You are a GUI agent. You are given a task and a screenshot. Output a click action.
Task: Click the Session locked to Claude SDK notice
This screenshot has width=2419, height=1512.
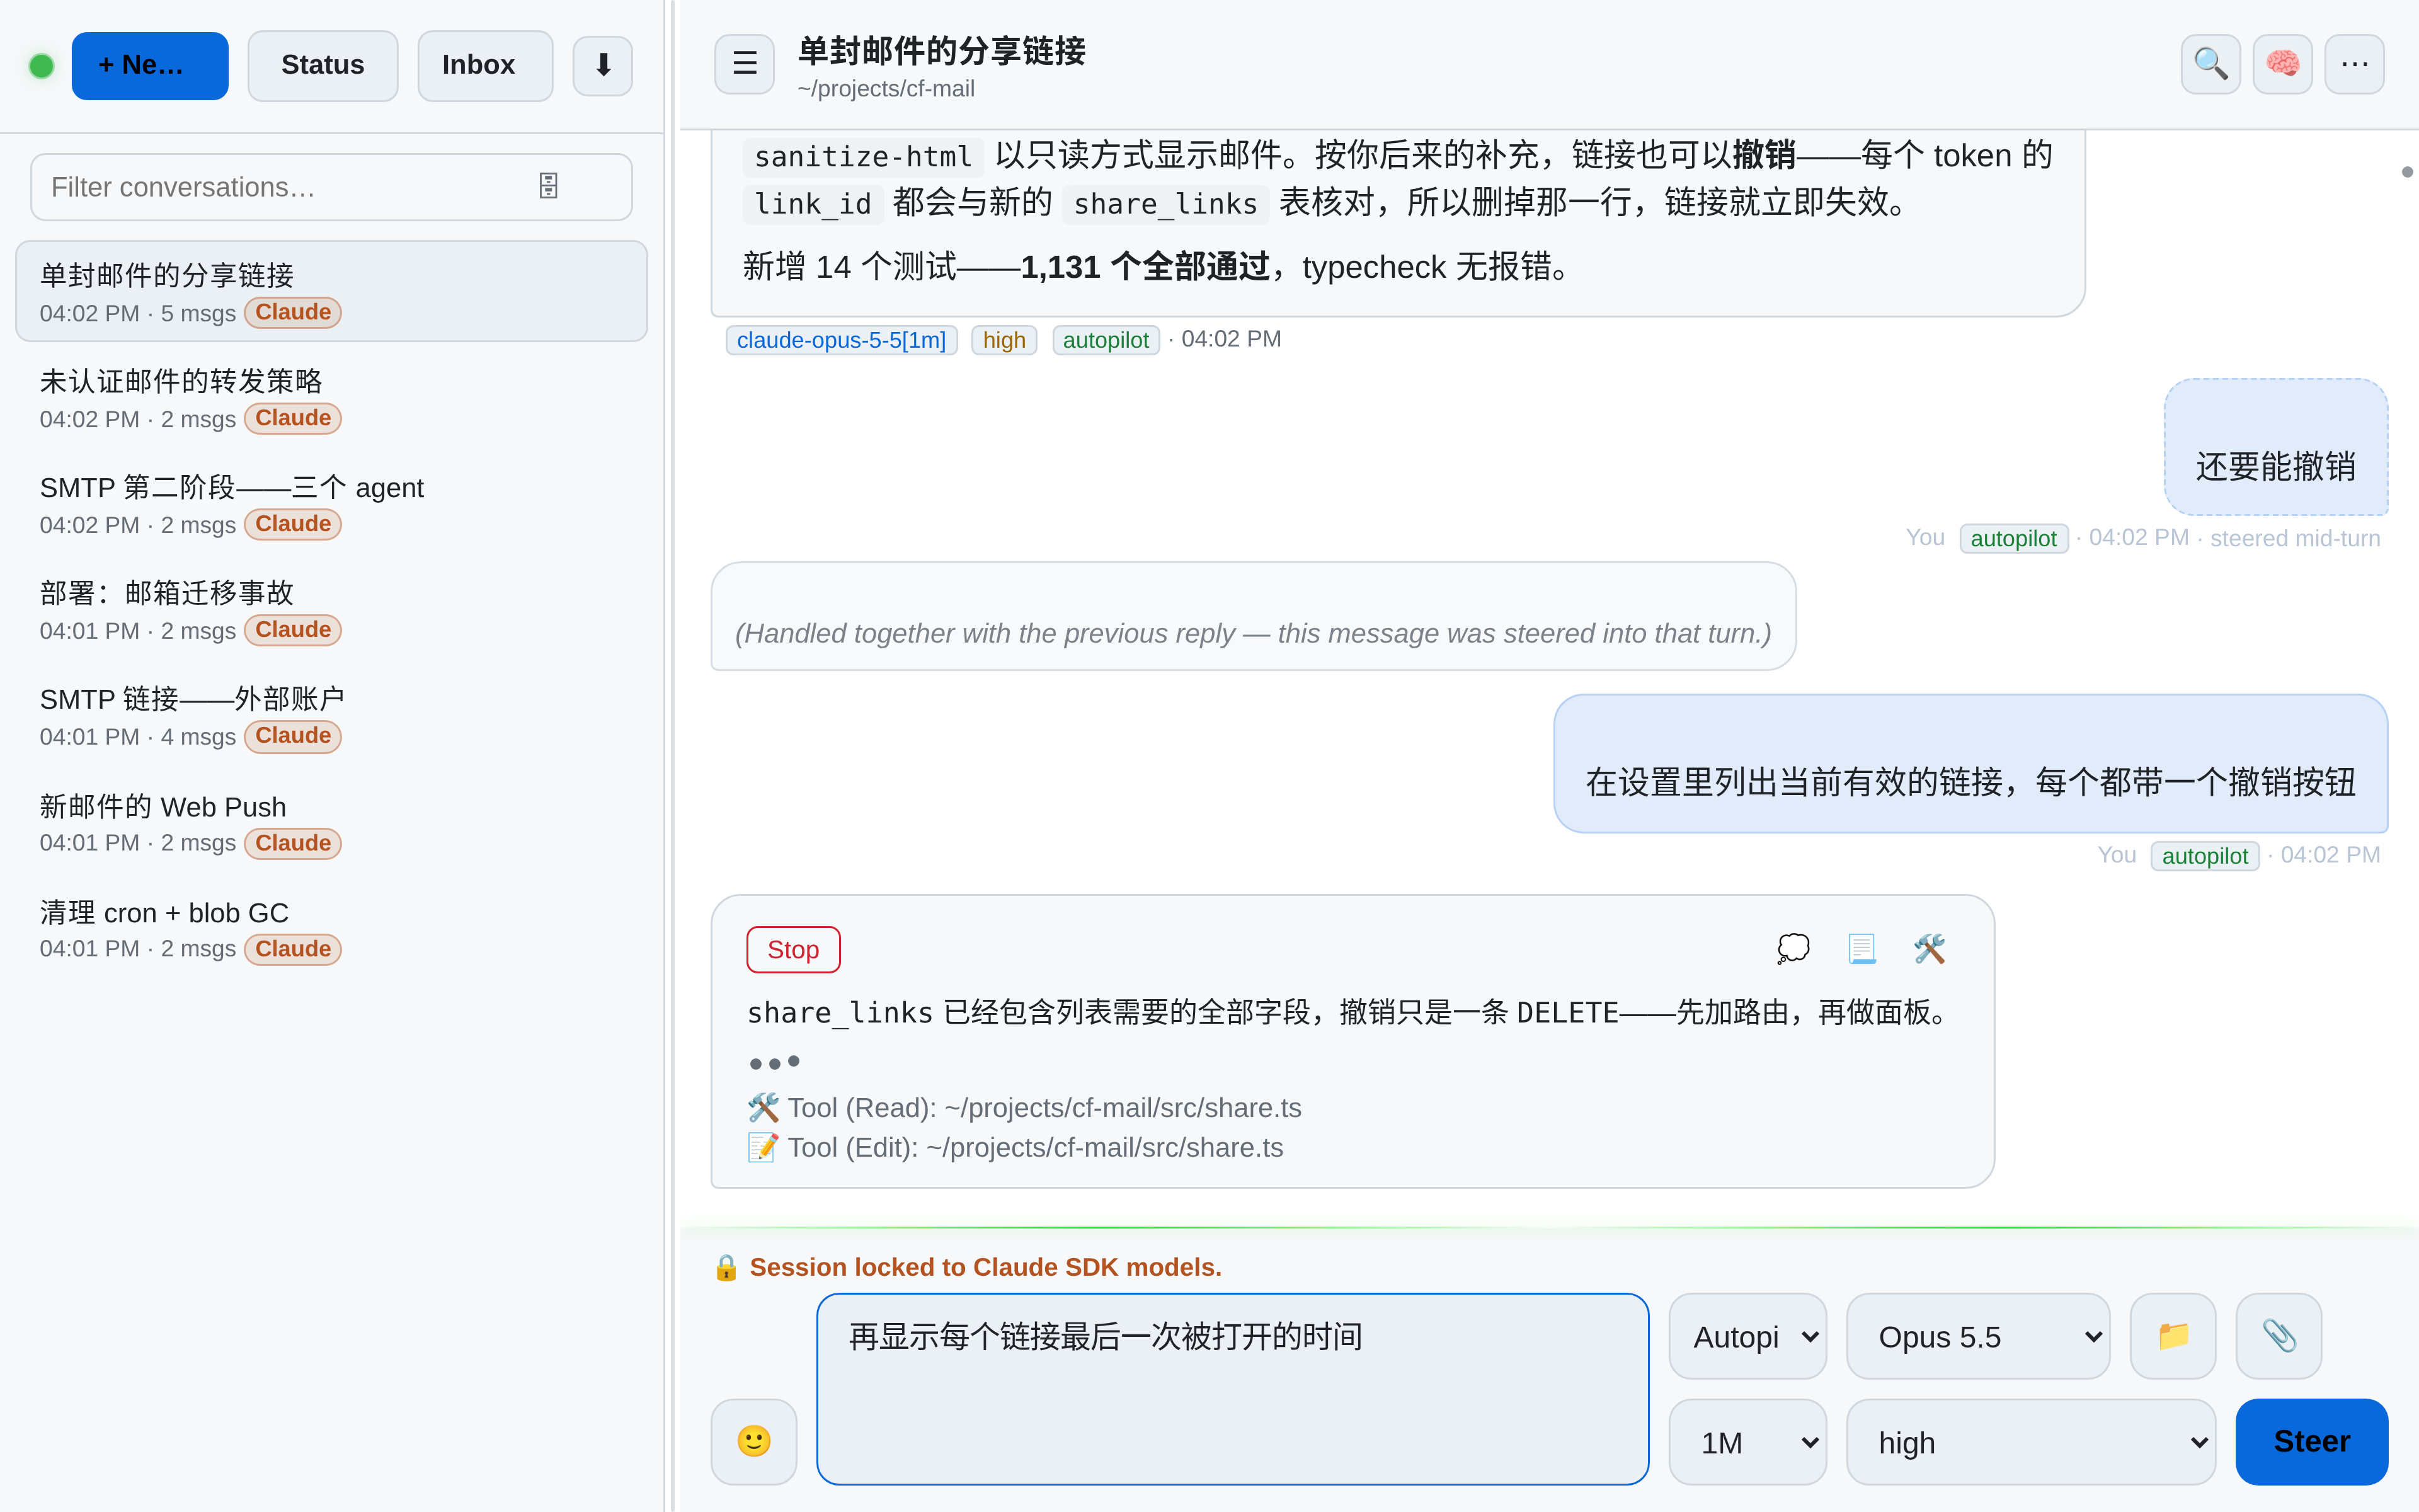pyautogui.click(x=966, y=1267)
